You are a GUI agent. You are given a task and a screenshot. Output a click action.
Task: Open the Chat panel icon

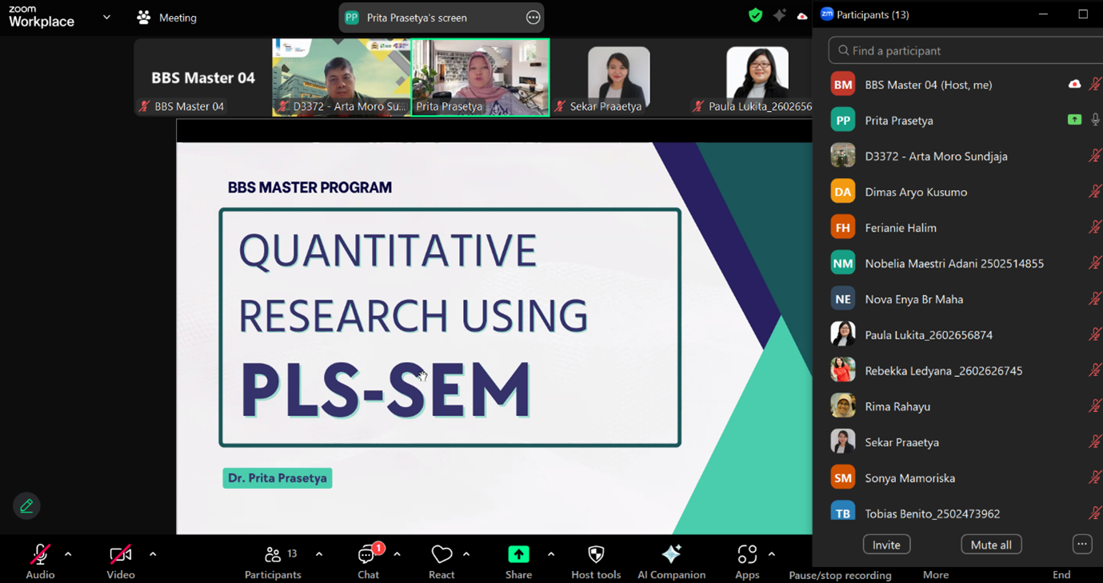coord(367,555)
